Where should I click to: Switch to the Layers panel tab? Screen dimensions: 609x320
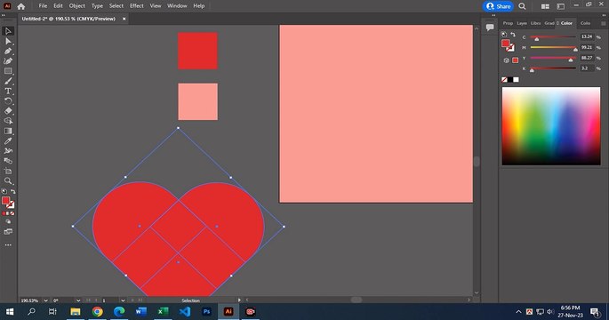pyautogui.click(x=522, y=23)
